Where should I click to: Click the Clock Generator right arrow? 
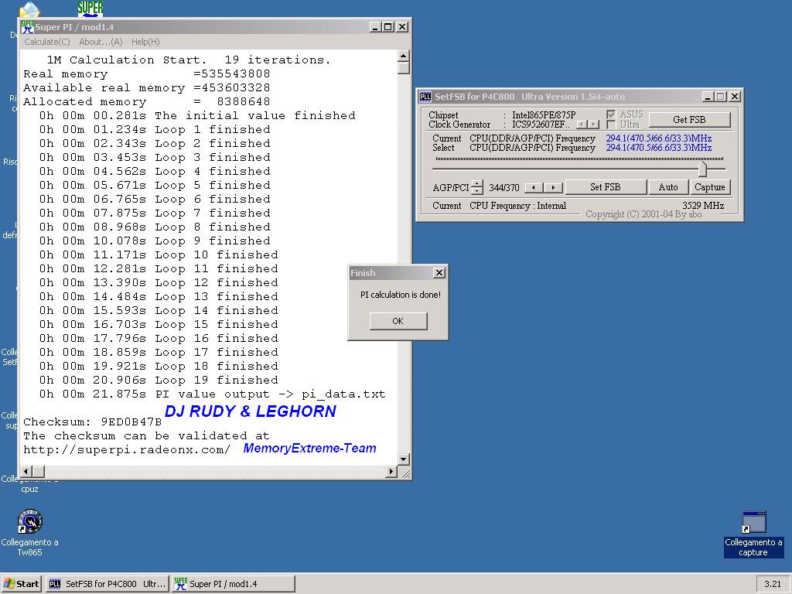tap(593, 125)
